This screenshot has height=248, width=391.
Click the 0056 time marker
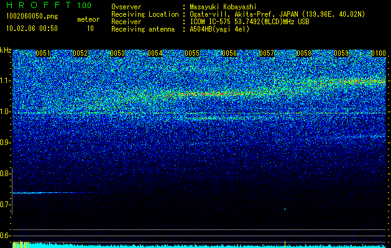pos(229,53)
